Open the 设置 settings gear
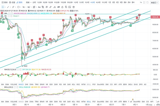160x106 pixels. pyautogui.click(x=12, y=2)
